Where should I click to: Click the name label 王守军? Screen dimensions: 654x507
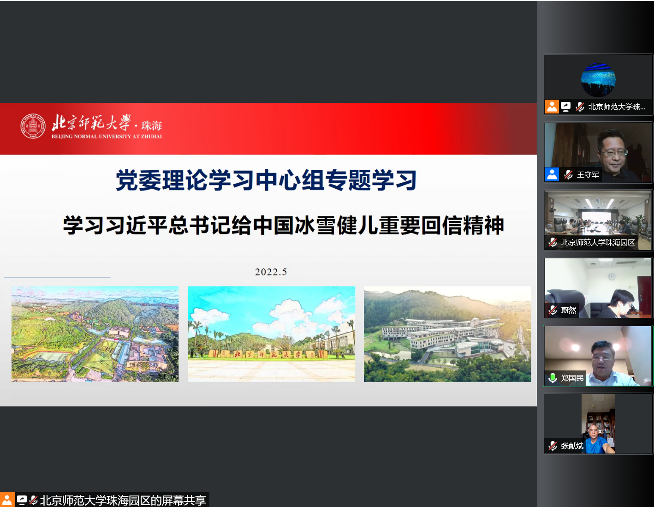(588, 175)
